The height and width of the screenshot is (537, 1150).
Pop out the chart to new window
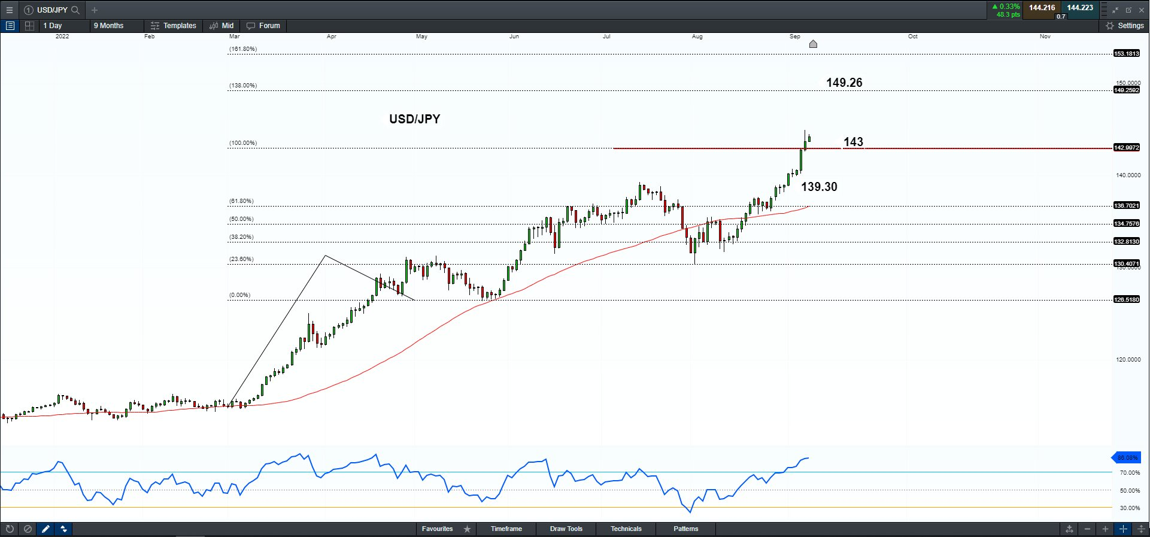tap(1128, 10)
